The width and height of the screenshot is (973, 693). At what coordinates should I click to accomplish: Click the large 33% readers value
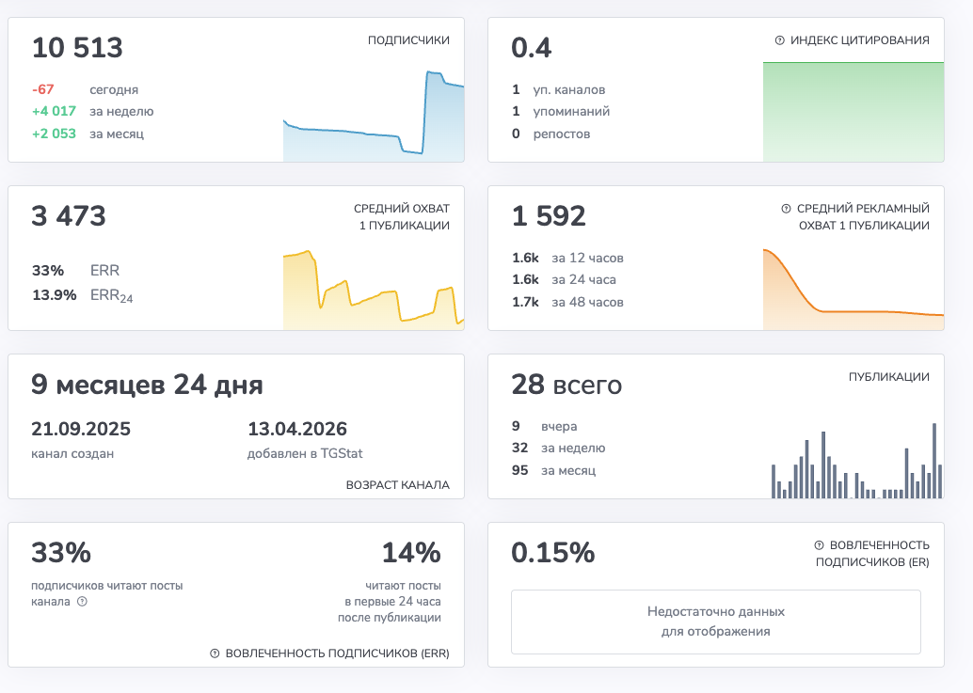click(x=61, y=553)
